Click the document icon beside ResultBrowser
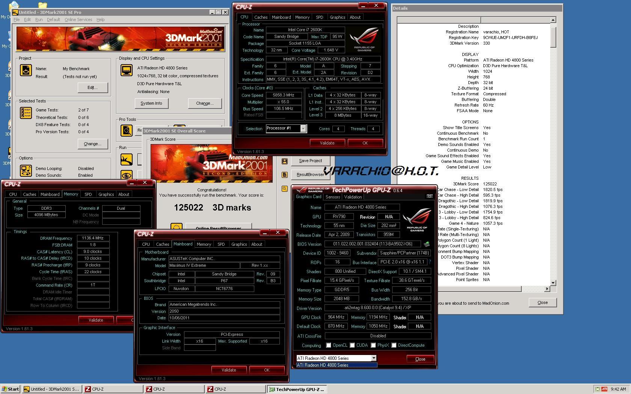The height and width of the screenshot is (394, 631). pos(284,174)
